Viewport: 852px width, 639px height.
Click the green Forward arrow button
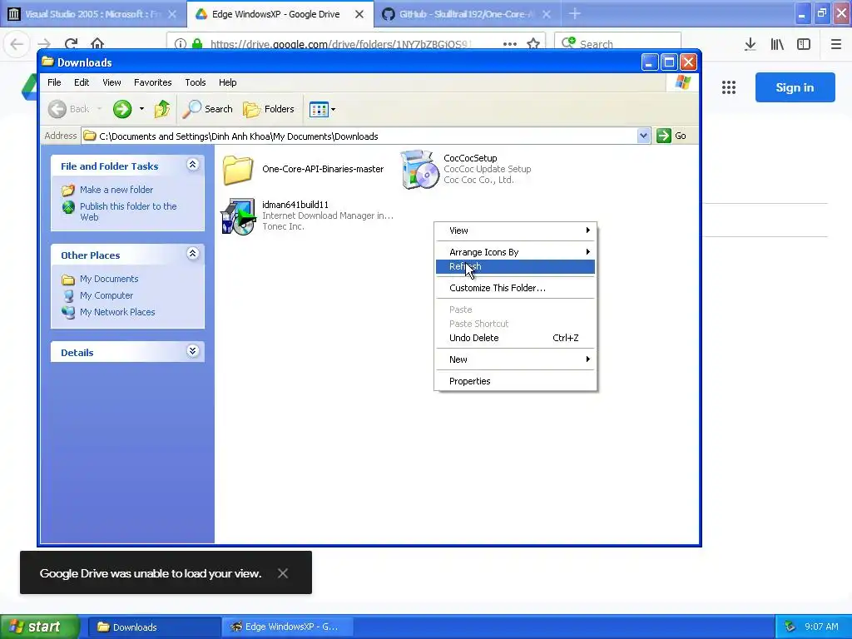122,109
